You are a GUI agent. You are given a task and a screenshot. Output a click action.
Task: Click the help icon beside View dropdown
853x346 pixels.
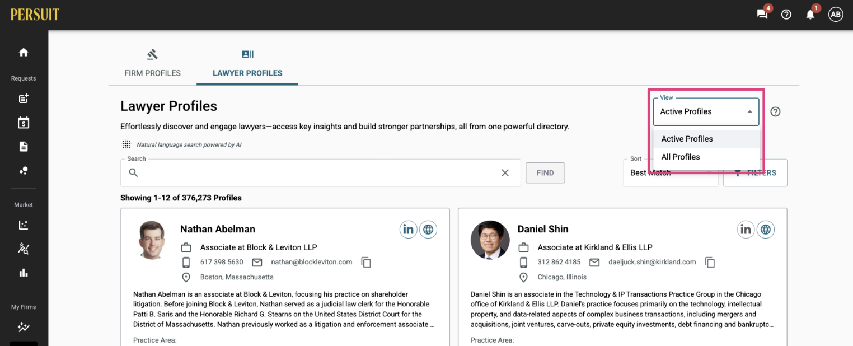pyautogui.click(x=775, y=111)
